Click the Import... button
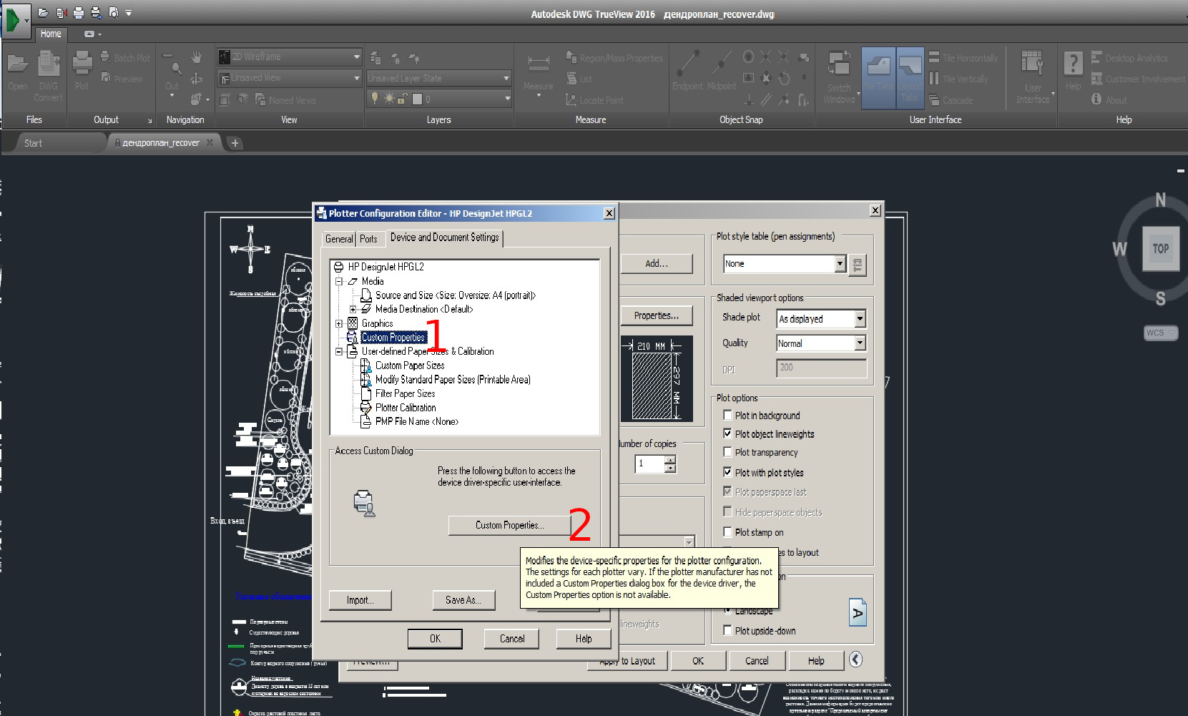Viewport: 1188px width, 716px height. (x=360, y=600)
